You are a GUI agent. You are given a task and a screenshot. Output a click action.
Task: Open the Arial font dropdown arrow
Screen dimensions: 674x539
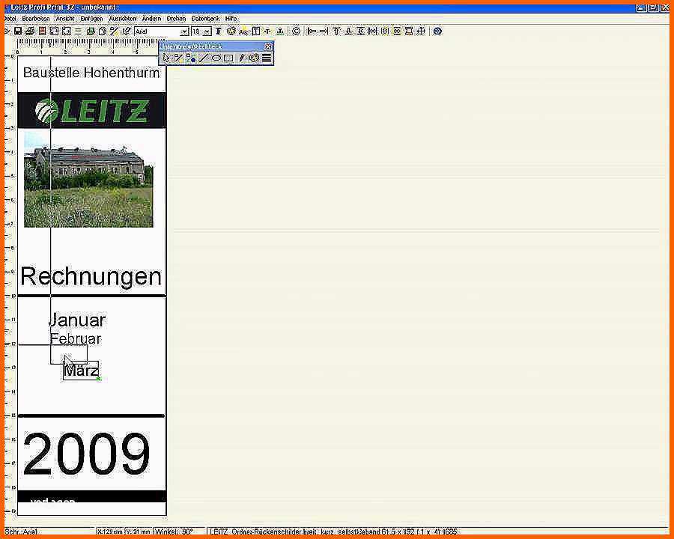(x=184, y=31)
